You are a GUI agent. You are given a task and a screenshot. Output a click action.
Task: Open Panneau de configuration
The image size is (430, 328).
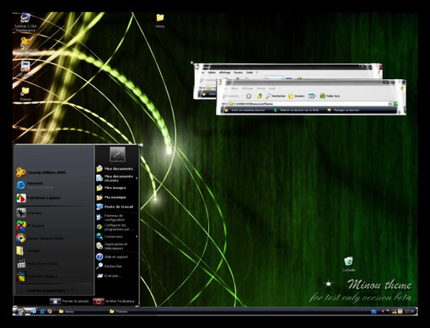[116, 218]
